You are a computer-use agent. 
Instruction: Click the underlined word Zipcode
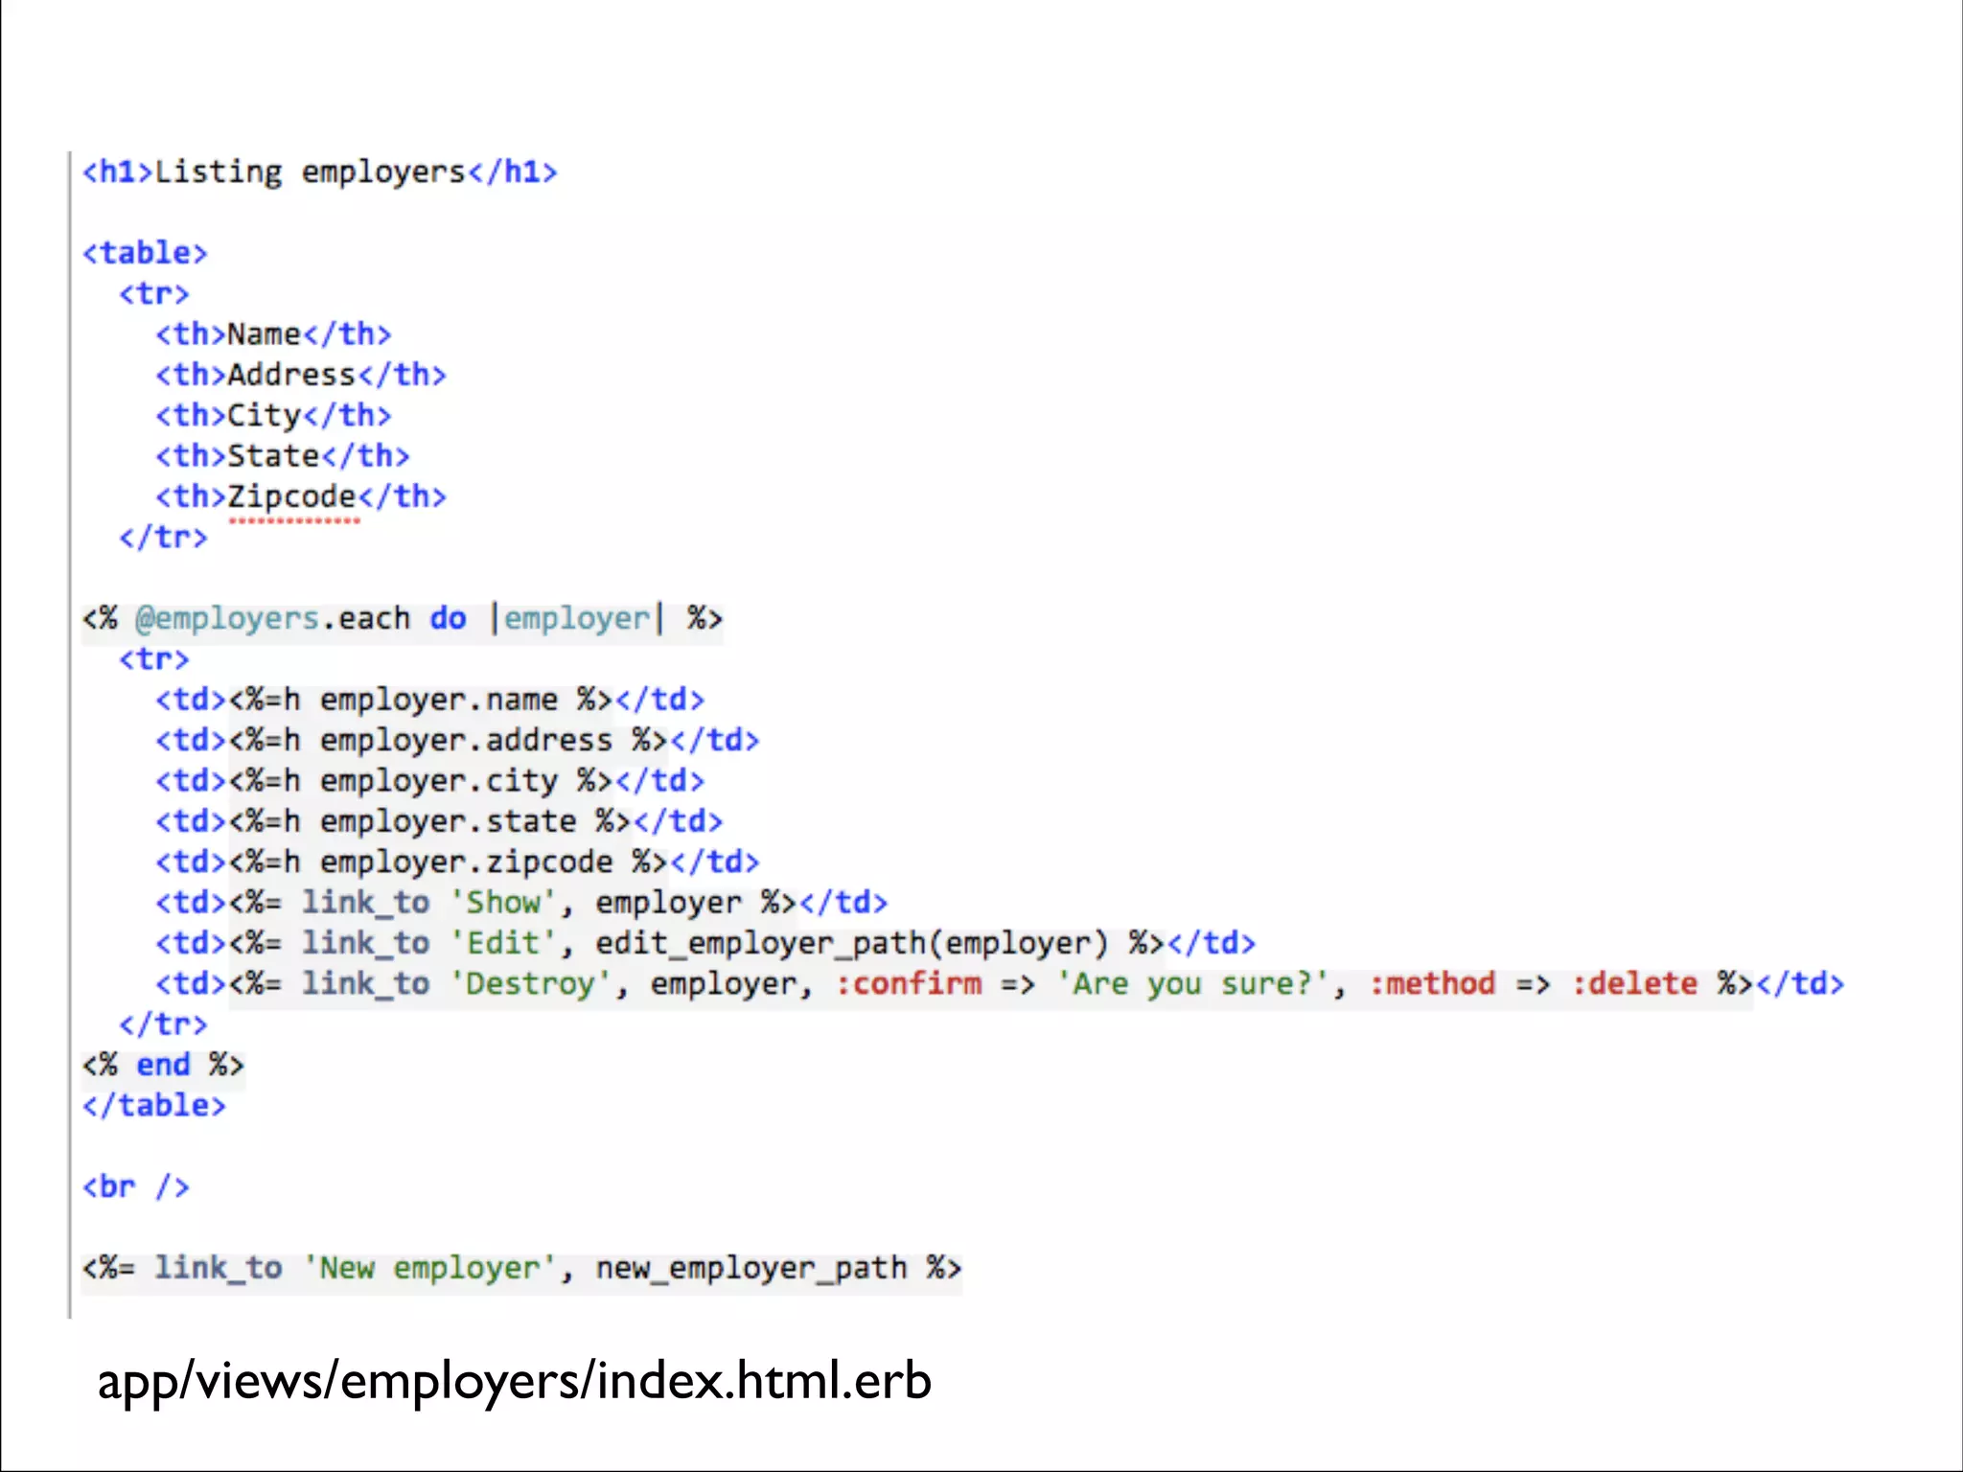[x=291, y=497]
